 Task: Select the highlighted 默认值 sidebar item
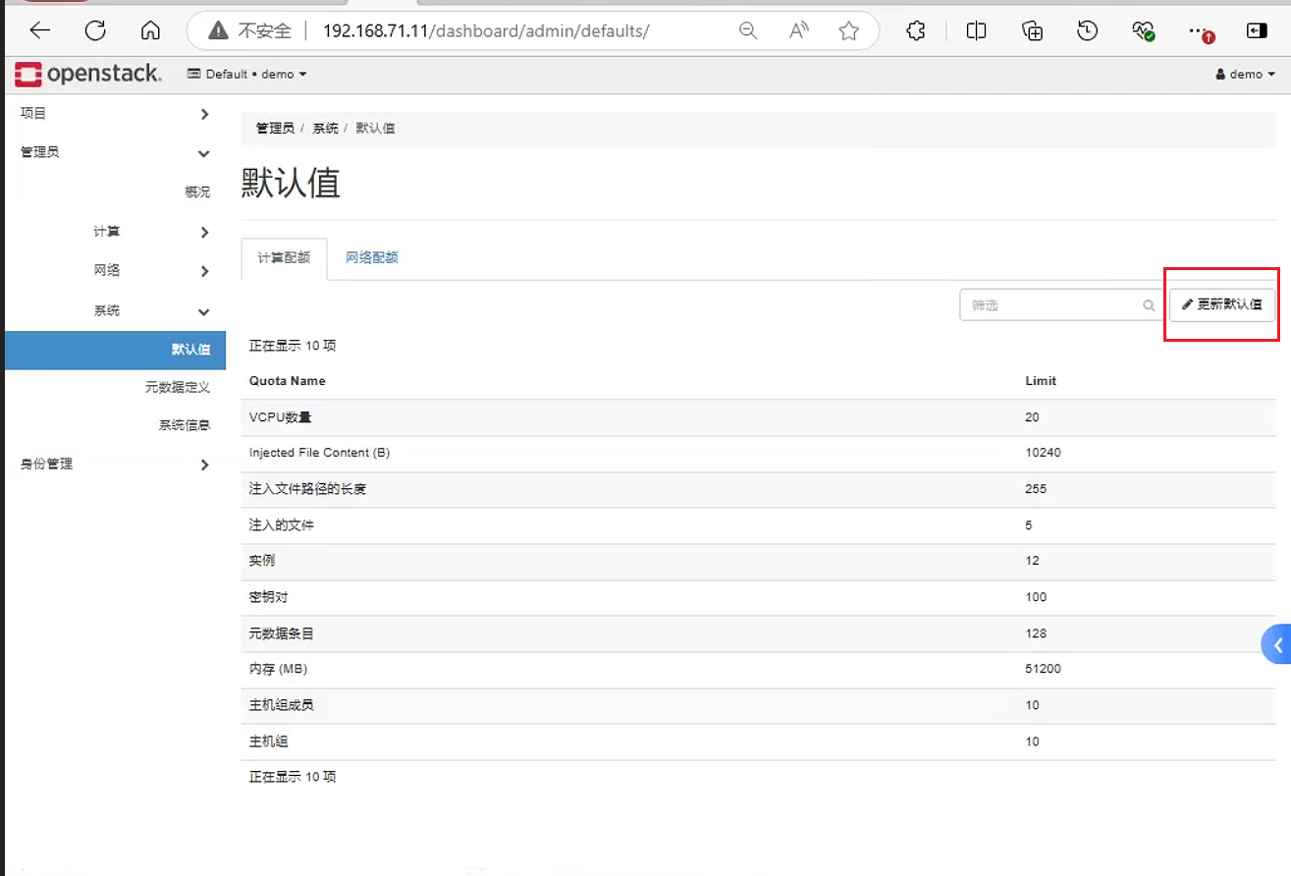pos(115,350)
